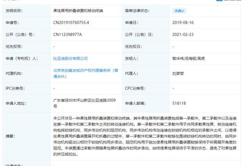Click the 优先权号 field label
The height and width of the screenshot is (166, 245).
point(14,46)
